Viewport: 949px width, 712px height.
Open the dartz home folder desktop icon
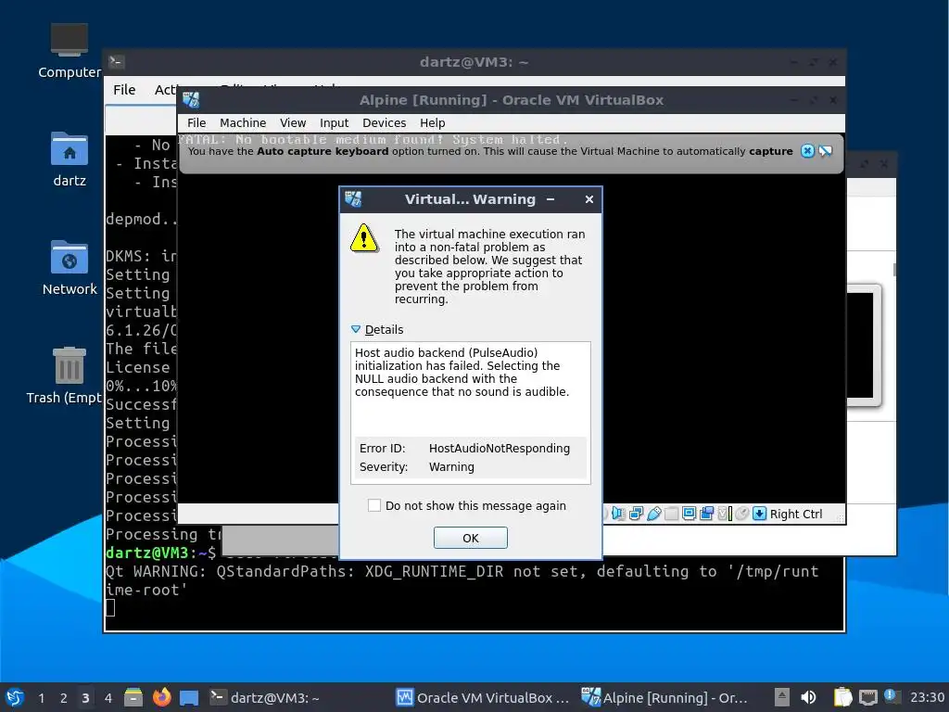click(70, 159)
